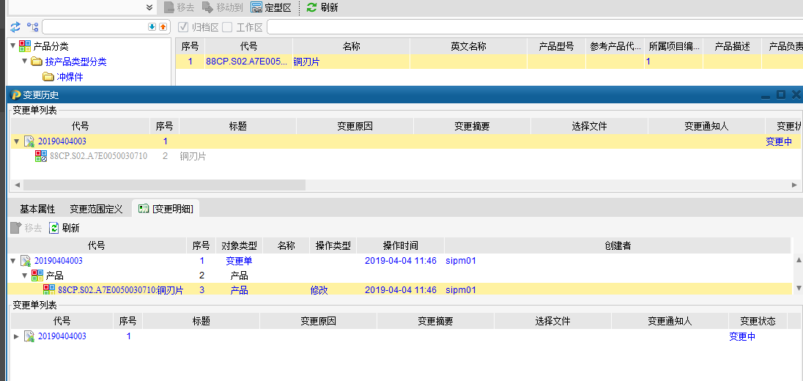The width and height of the screenshot is (803, 381).
Task: Sort upper 变更单列表 by 标题 column
Action: pyautogui.click(x=238, y=126)
